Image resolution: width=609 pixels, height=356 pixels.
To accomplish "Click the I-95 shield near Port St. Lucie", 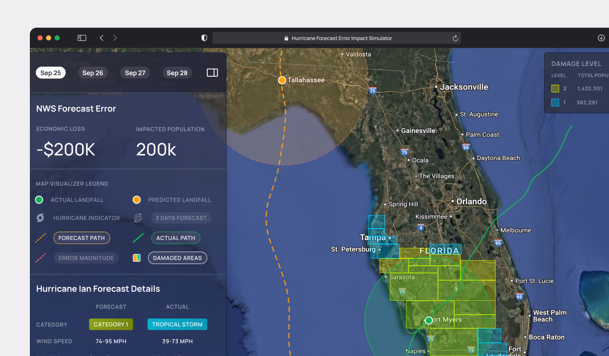I will tap(519, 297).
